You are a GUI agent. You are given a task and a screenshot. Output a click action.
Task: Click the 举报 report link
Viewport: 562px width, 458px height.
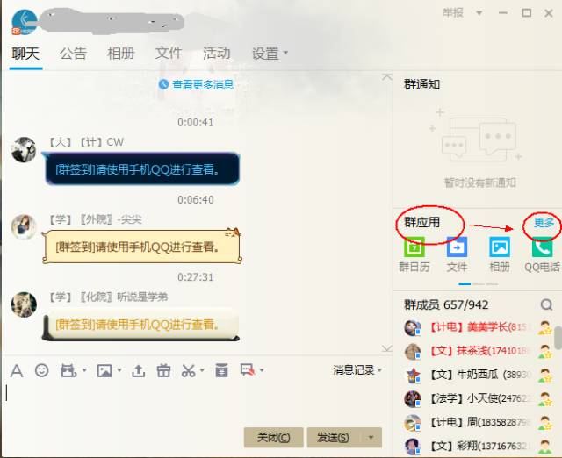tap(453, 13)
